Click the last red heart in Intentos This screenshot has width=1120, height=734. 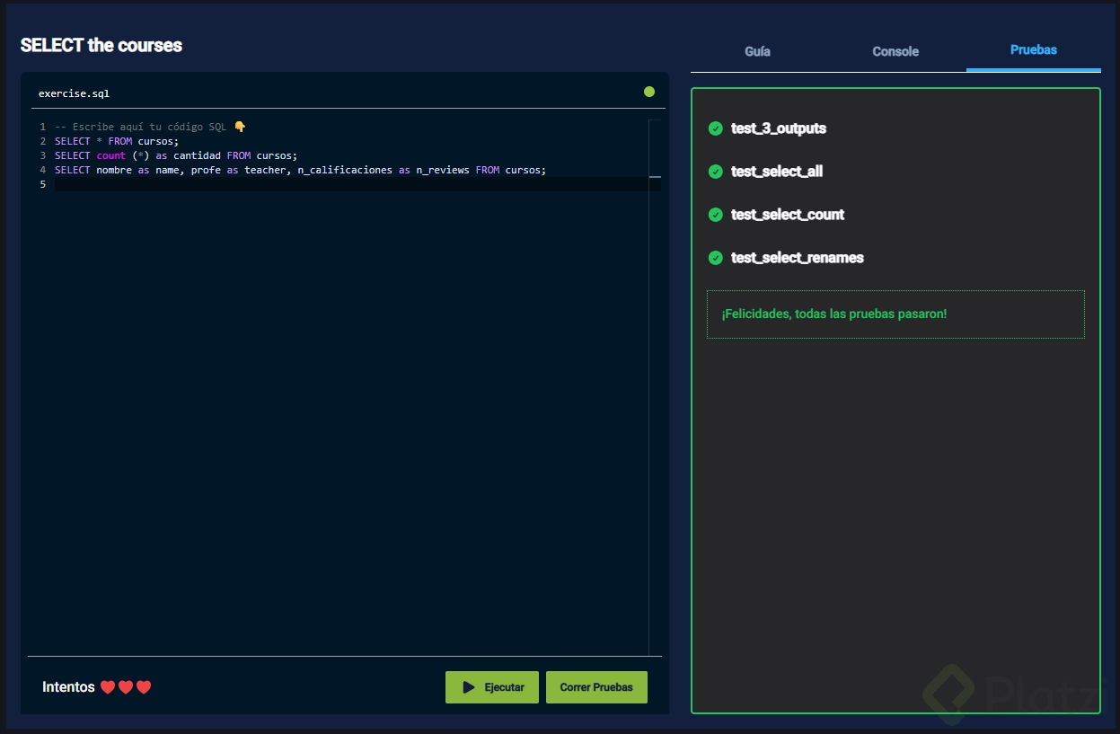[x=144, y=687]
